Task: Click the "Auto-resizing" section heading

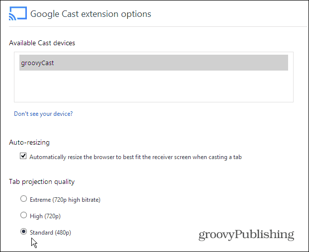Action: [x=29, y=142]
